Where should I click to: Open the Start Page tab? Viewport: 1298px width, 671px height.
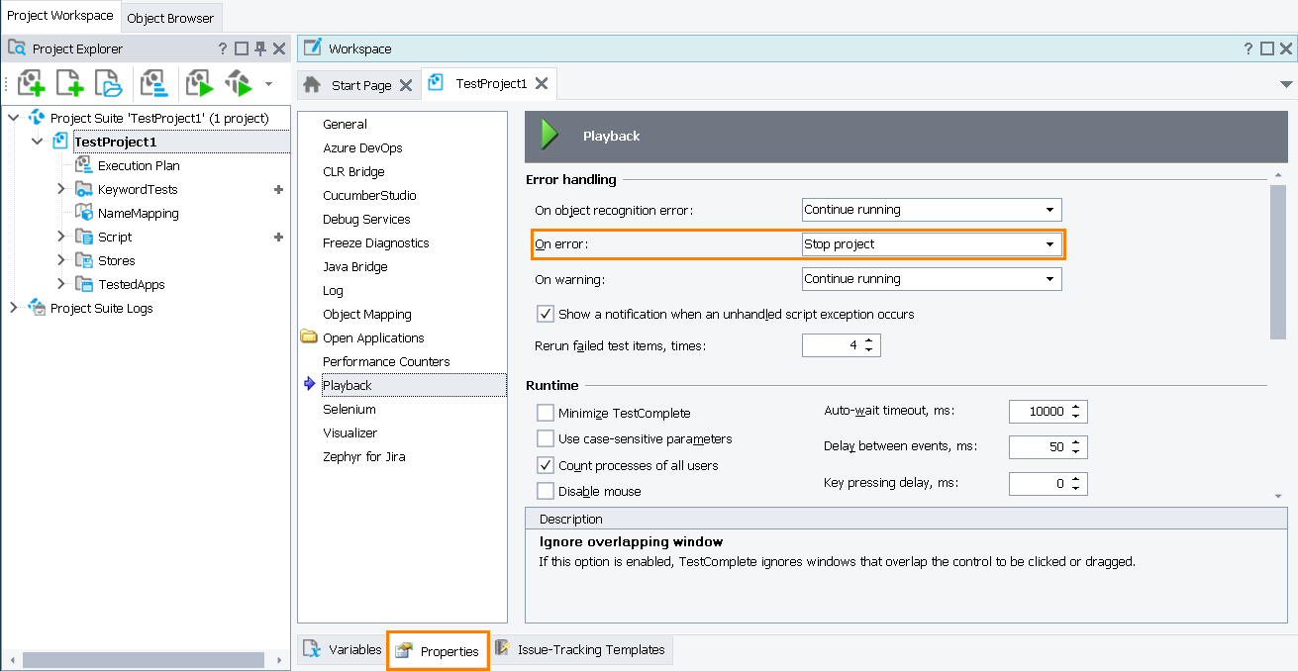tap(360, 85)
